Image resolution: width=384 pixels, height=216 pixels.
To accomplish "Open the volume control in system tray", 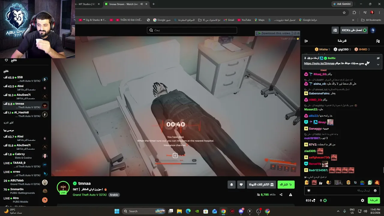I will (x=366, y=211).
